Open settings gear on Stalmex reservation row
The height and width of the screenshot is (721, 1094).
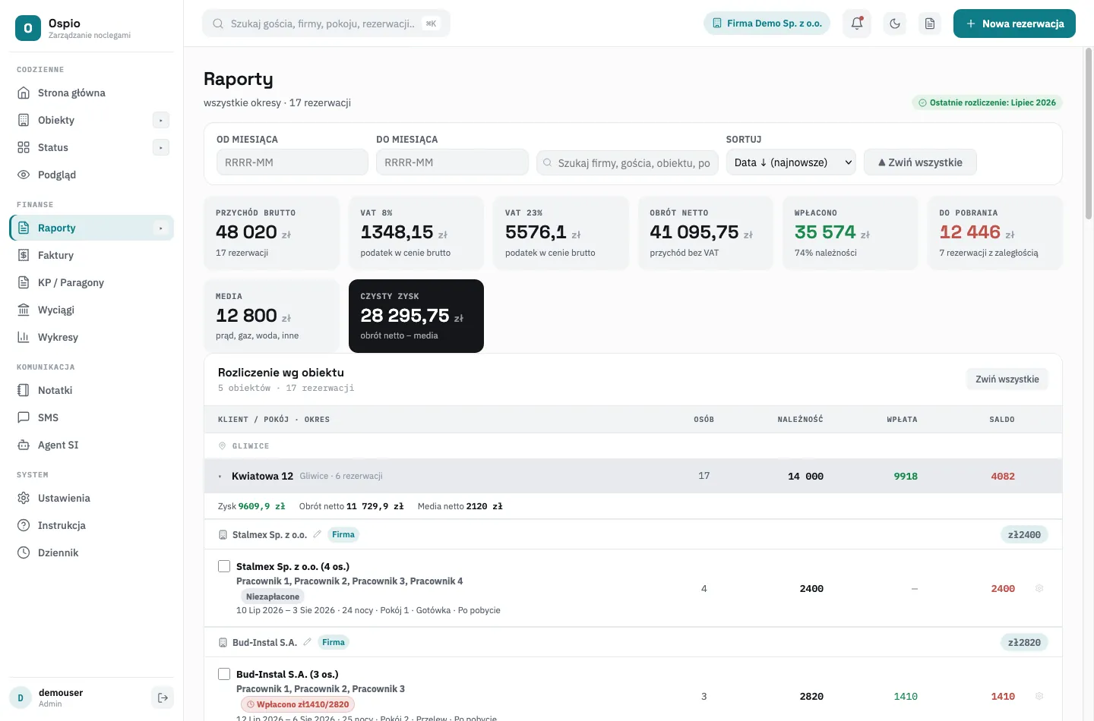1039,588
